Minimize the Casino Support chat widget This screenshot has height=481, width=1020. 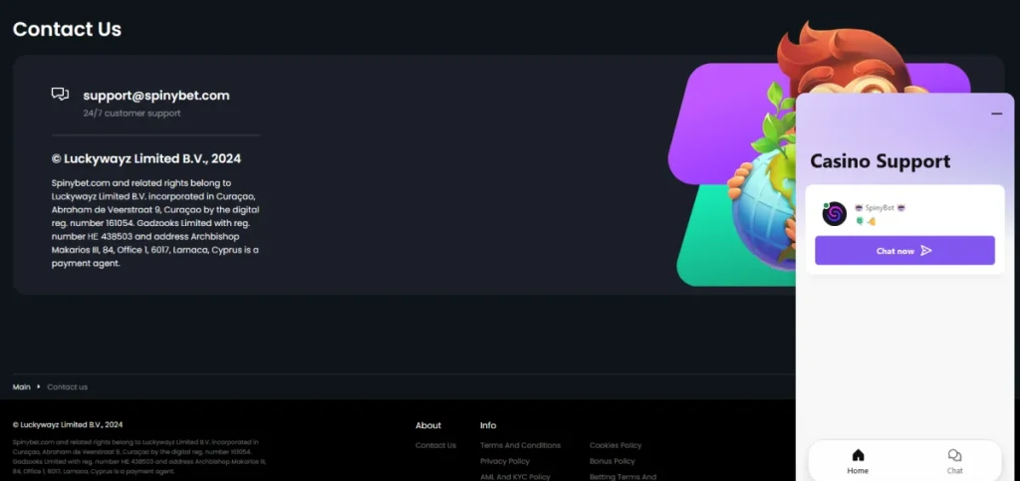(x=996, y=114)
